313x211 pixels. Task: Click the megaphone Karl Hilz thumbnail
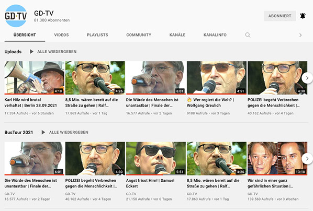click(x=35, y=78)
